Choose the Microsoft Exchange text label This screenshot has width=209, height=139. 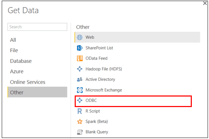coord(104,90)
